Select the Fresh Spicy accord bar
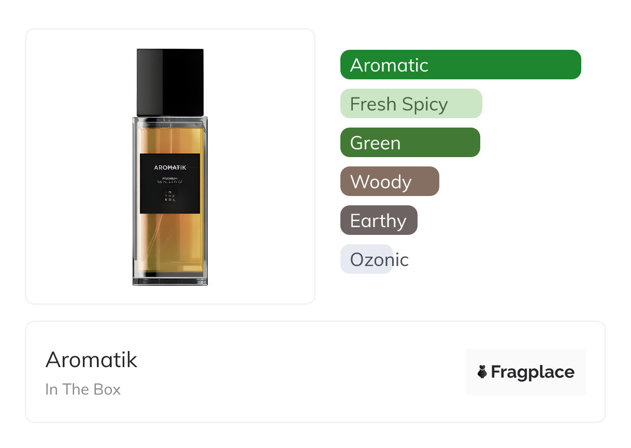The height and width of the screenshot is (448, 631). [411, 104]
